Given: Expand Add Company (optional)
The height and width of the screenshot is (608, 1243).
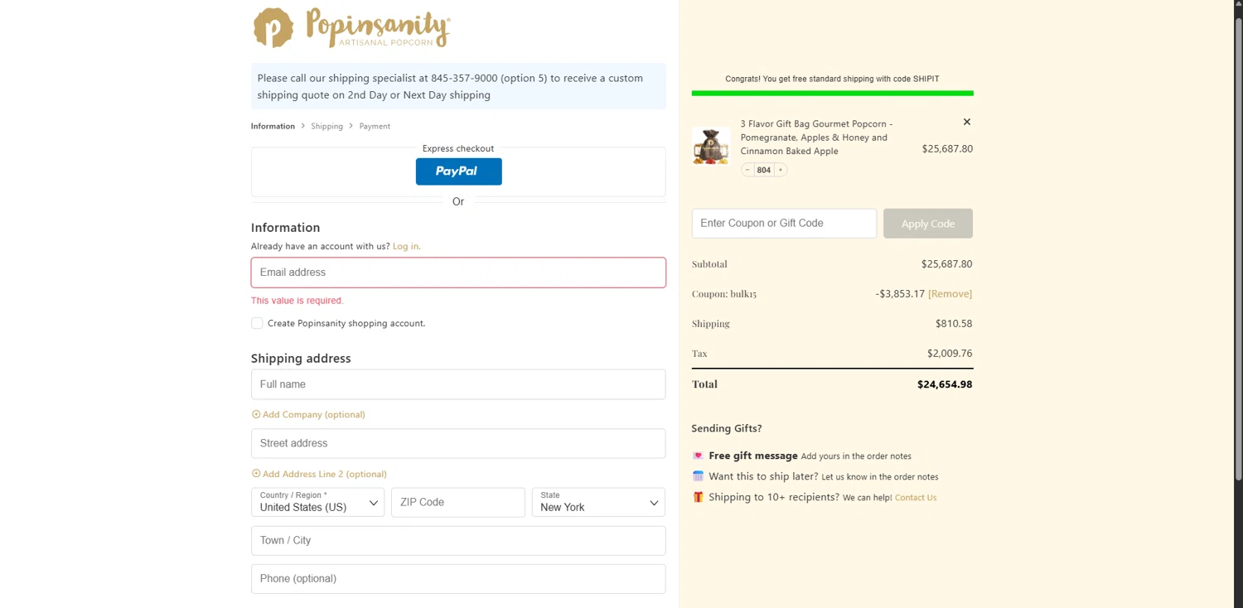Looking at the screenshot, I should click(x=308, y=414).
